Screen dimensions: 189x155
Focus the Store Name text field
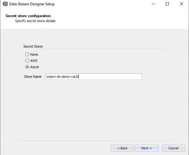(94, 77)
